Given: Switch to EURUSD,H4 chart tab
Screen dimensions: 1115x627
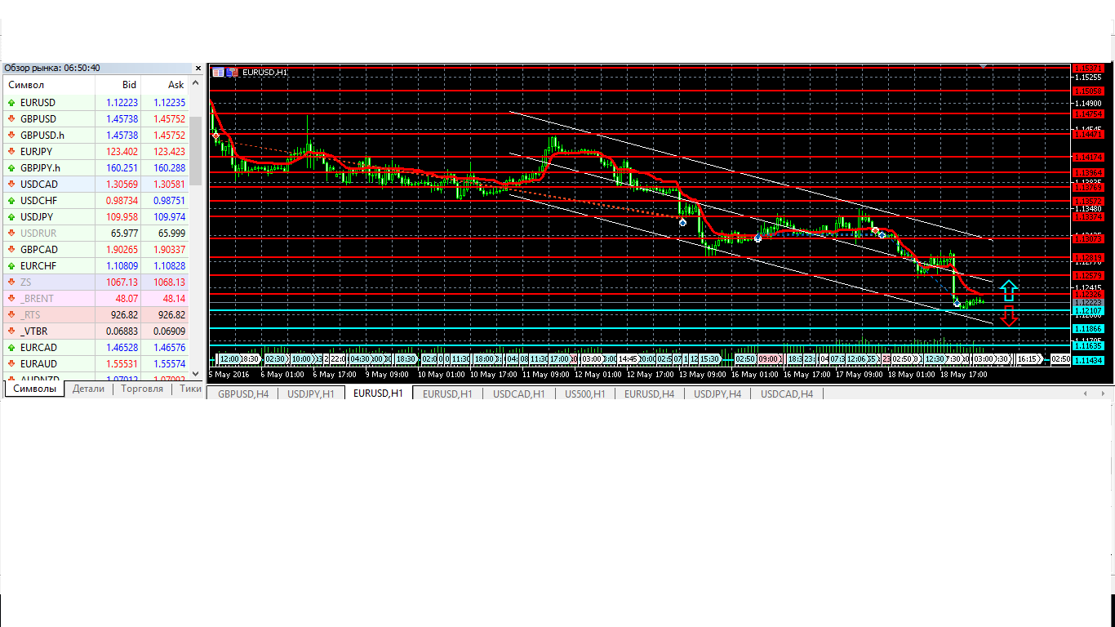Looking at the screenshot, I should 650,394.
